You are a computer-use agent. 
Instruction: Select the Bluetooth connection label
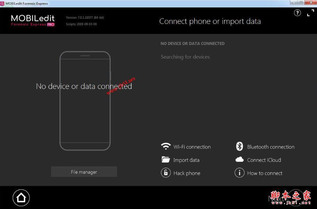click(271, 147)
